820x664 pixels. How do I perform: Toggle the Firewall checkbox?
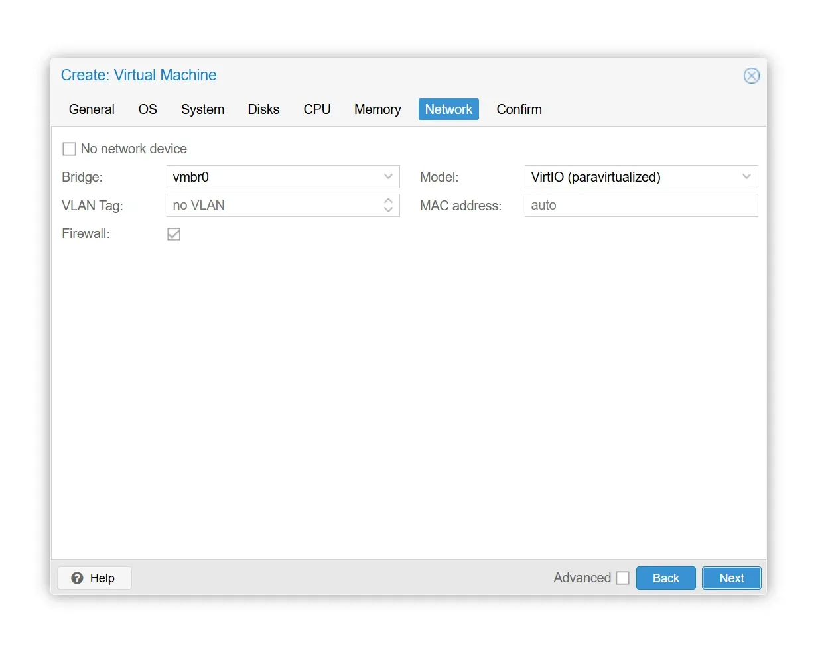(x=174, y=234)
